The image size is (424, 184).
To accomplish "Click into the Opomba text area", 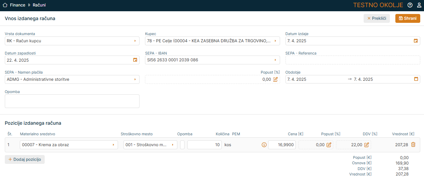I will [72, 101].
